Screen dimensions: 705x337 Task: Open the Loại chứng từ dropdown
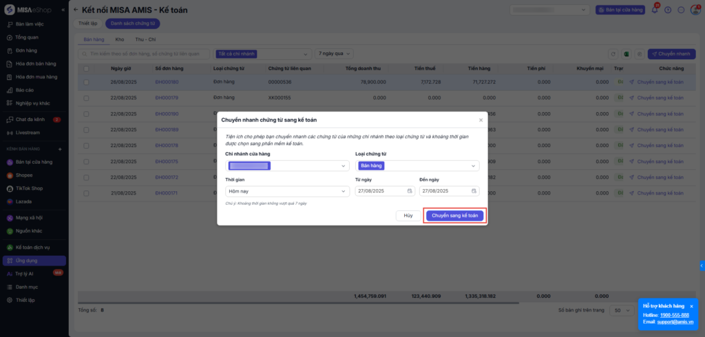(473, 166)
